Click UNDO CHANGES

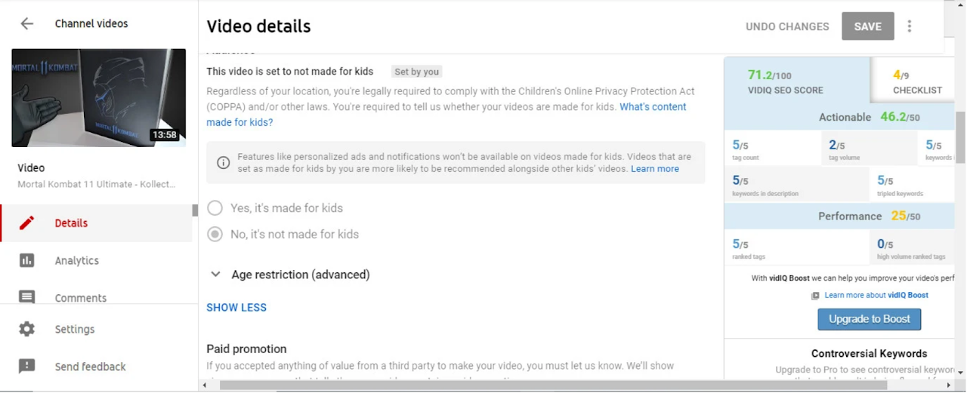[787, 26]
